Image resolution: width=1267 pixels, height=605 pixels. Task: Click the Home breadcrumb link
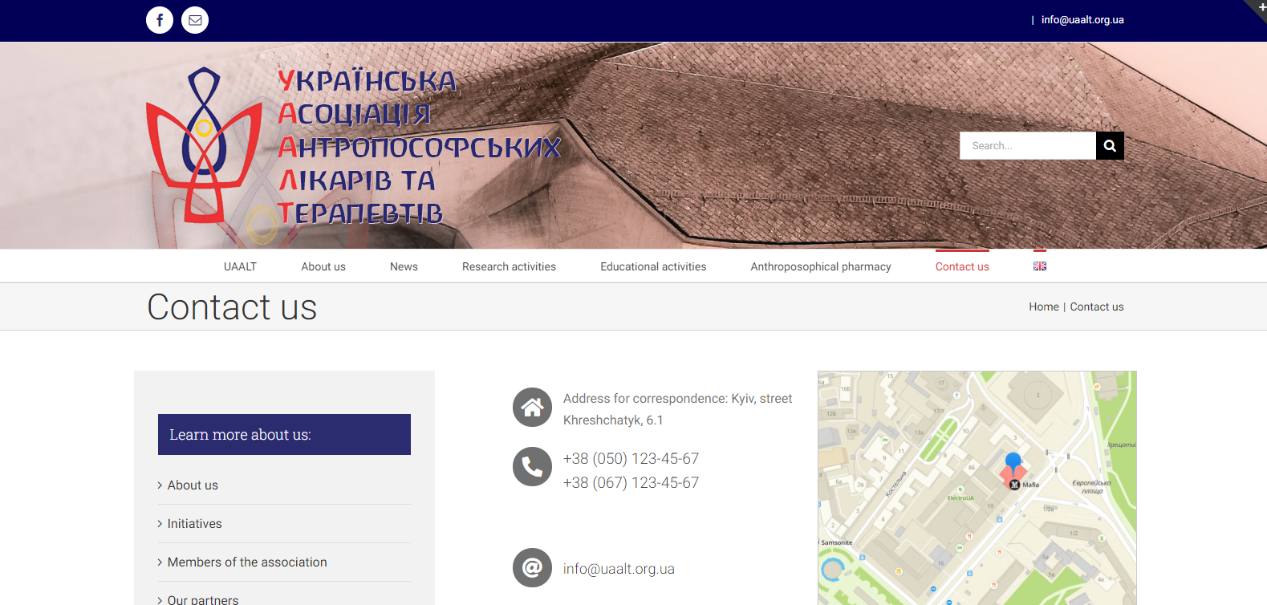tap(1043, 307)
